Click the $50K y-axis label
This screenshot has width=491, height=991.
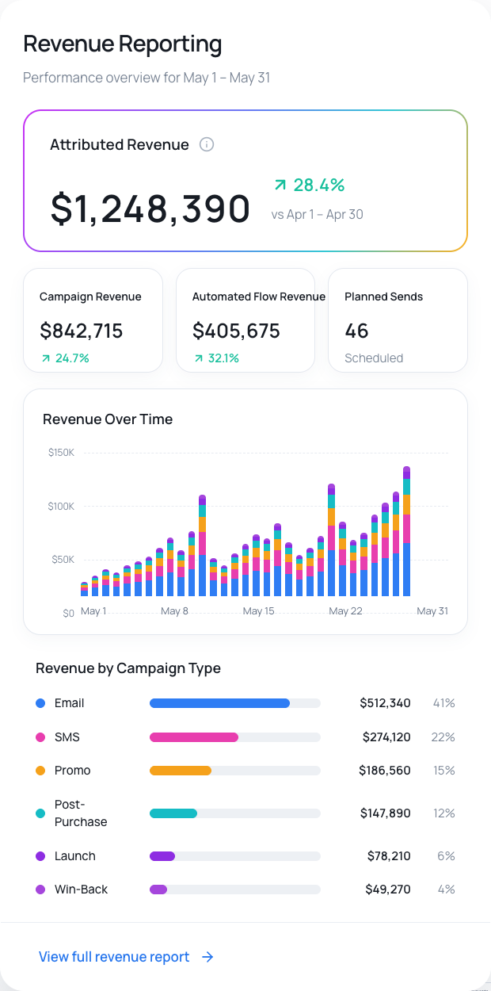click(63, 559)
